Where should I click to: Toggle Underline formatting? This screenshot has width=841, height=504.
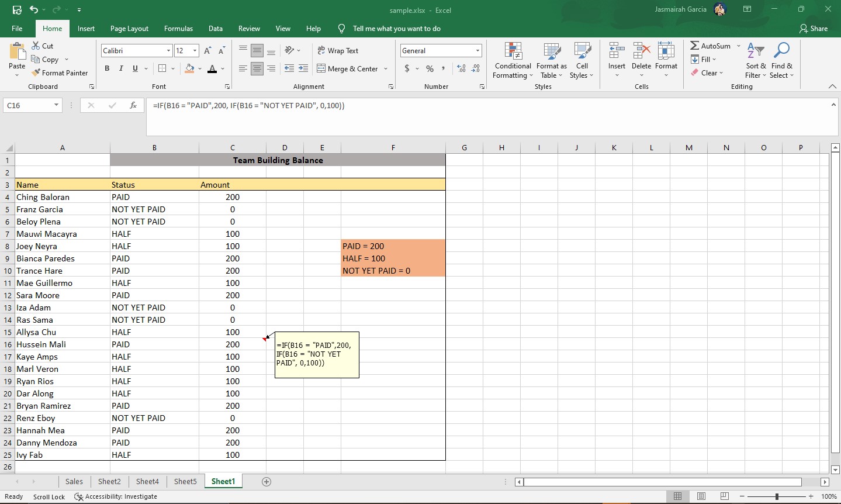(x=135, y=68)
